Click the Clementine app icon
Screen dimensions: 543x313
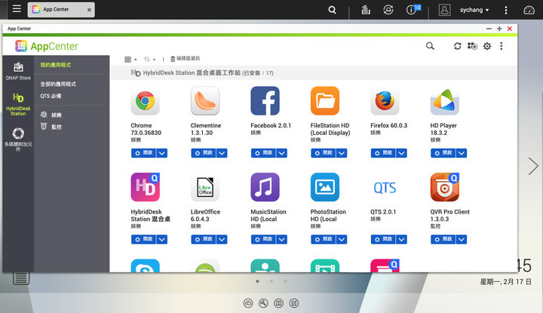pyautogui.click(x=205, y=101)
